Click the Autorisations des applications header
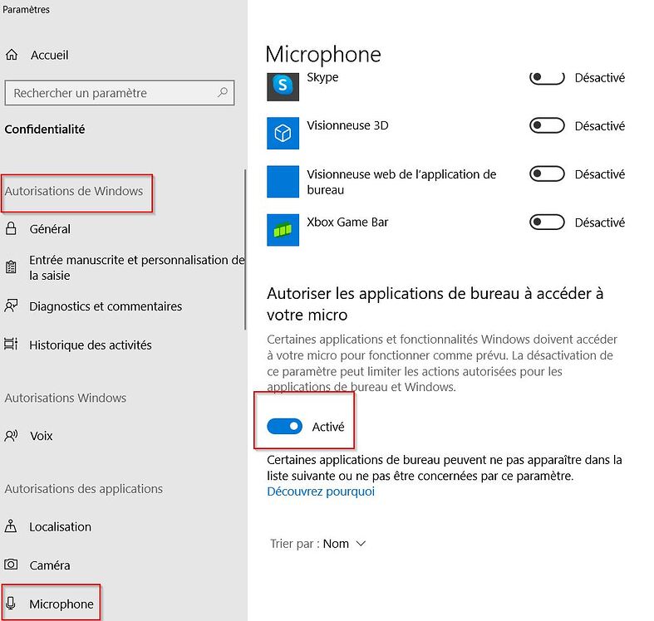654x621 pixels. click(x=83, y=488)
